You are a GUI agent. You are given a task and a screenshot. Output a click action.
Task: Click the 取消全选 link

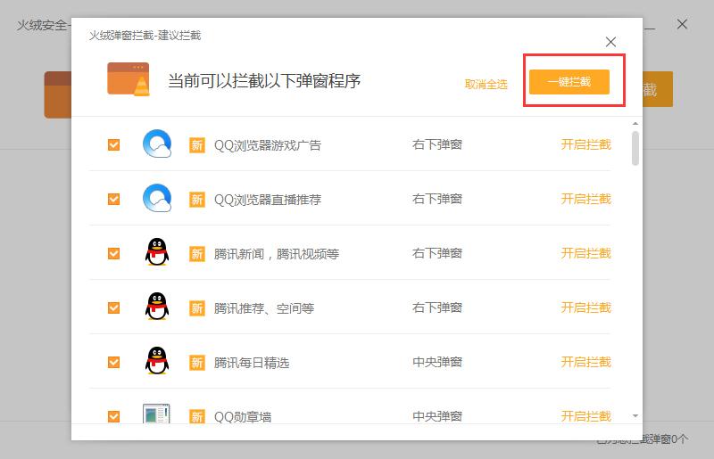pyautogui.click(x=486, y=84)
